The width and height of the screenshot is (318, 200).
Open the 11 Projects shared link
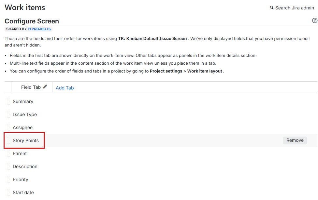click(39, 29)
